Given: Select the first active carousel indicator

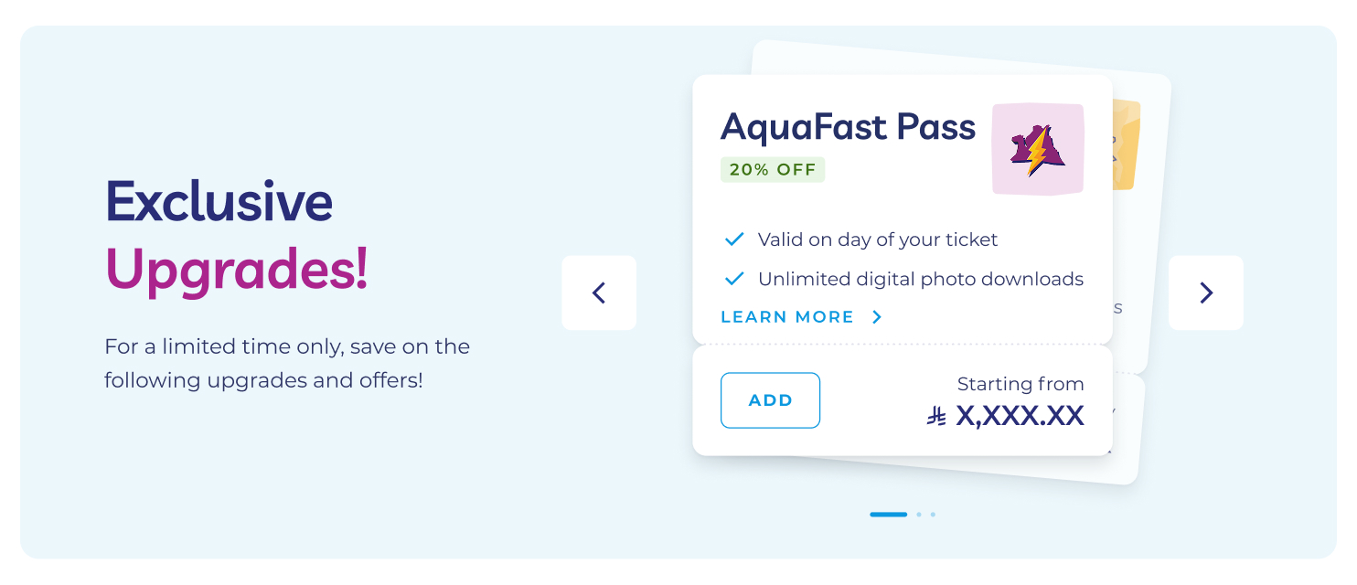Looking at the screenshot, I should click(888, 515).
